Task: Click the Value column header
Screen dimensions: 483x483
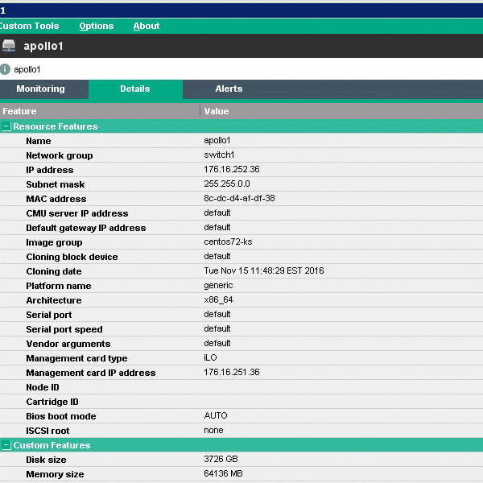Action: point(217,111)
